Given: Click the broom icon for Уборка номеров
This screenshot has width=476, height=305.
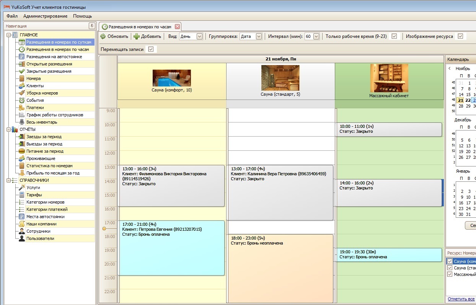Looking at the screenshot, I should [22, 93].
